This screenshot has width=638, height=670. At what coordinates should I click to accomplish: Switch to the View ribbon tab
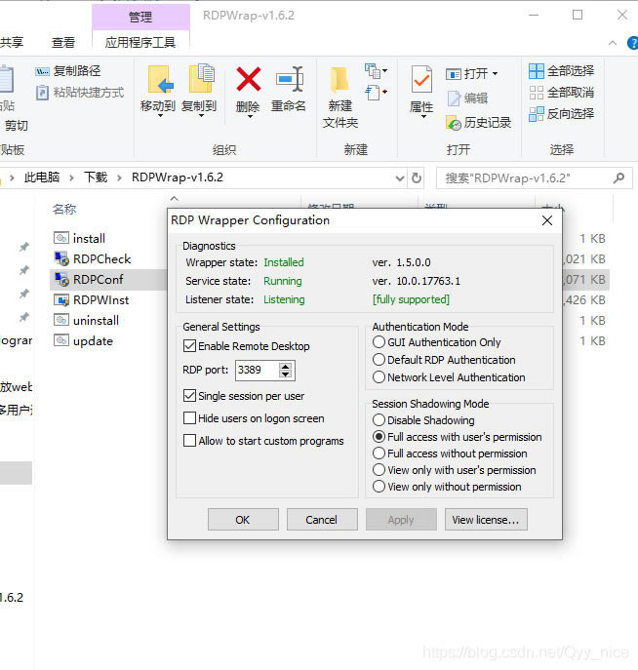point(63,42)
